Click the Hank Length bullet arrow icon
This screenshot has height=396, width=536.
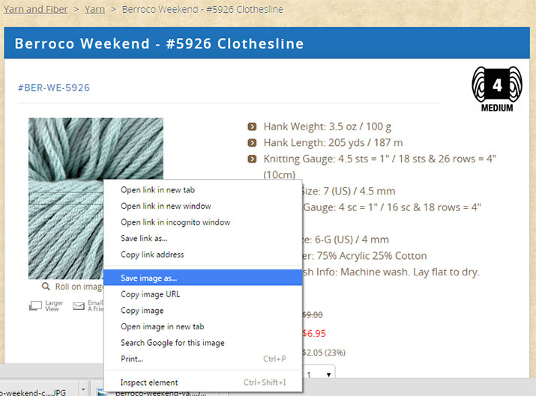[252, 143]
